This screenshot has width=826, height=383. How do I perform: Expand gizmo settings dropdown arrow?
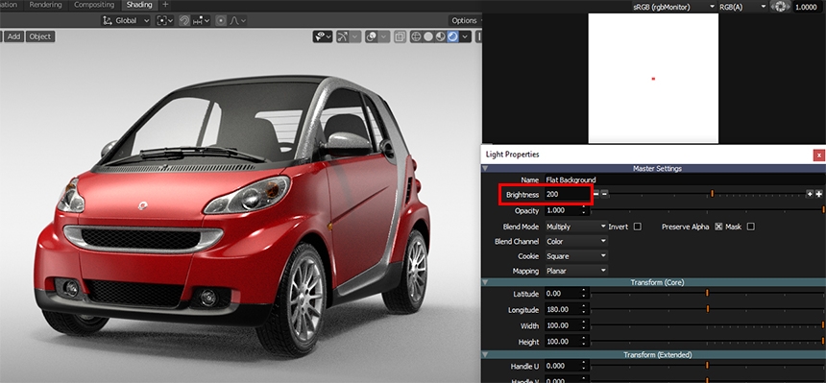[x=355, y=36]
